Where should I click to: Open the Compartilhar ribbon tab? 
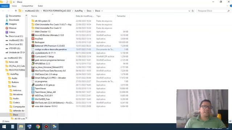pyautogui.click(x=28, y=6)
